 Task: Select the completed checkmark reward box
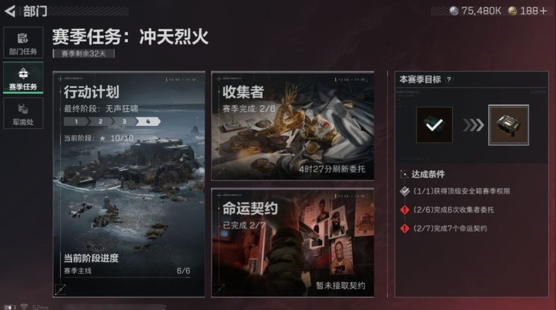click(434, 125)
